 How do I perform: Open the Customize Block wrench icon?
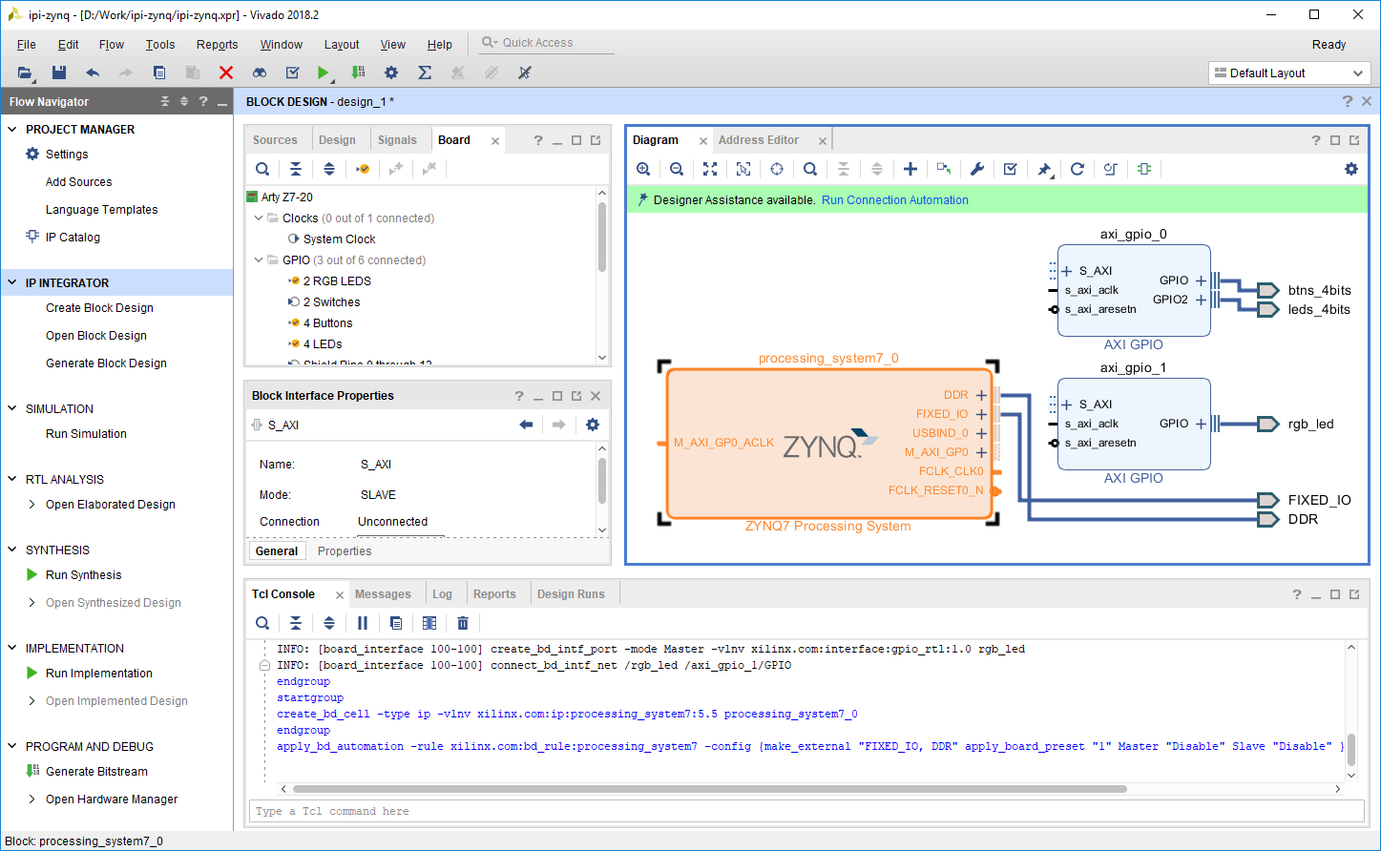pos(977,169)
